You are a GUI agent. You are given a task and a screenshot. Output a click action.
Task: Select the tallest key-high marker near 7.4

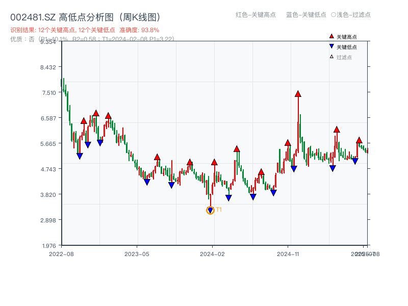tap(298, 94)
